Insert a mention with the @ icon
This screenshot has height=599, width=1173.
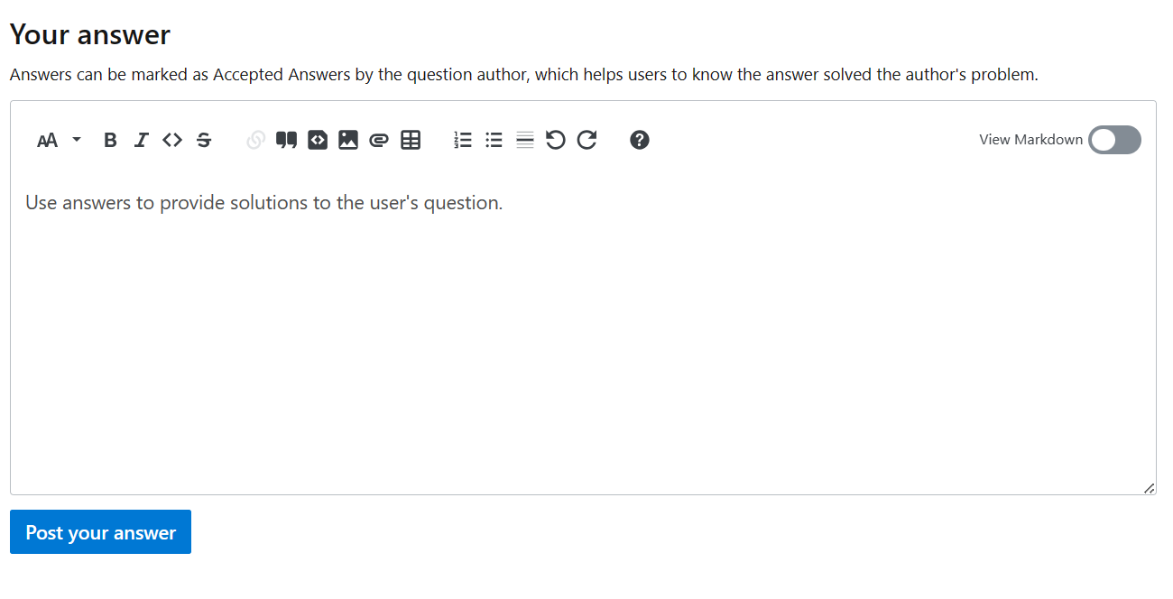coord(378,140)
